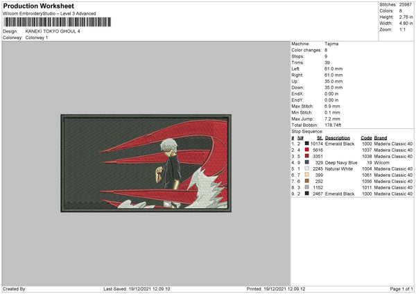Select the KANEKI TOKYO GHOUL 4 design name
This screenshot has width=416, height=294.
point(53,31)
